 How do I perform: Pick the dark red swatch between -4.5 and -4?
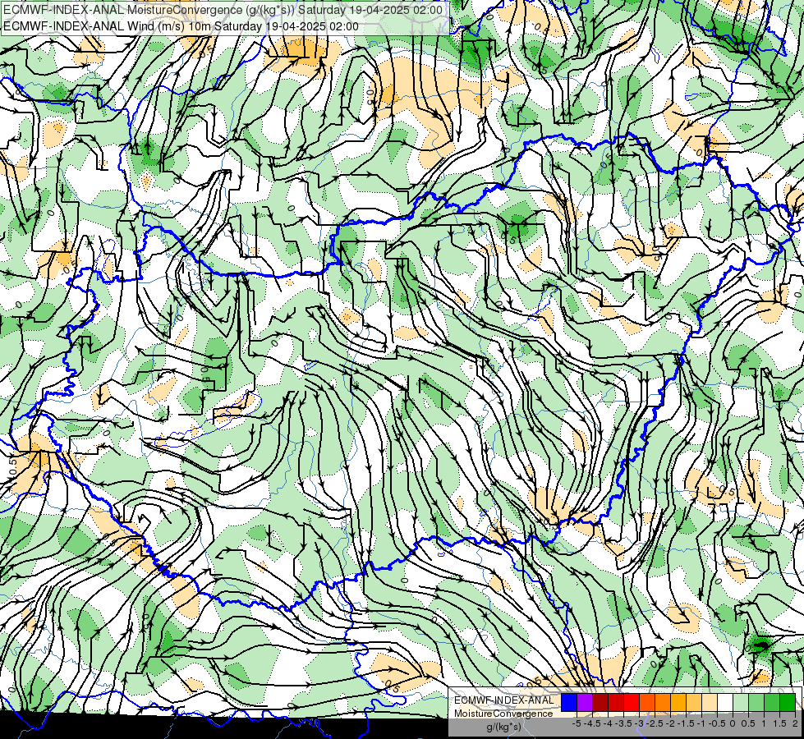[x=600, y=703]
